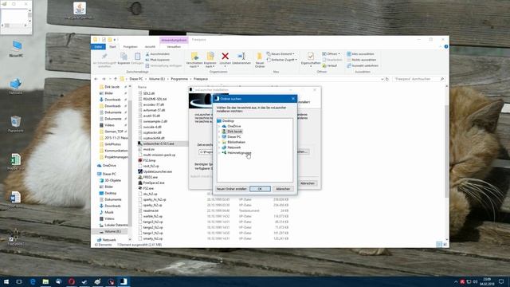Select OneDrive in the folder tree dialog
Viewport: 510px width, 287px height.
tap(233, 126)
